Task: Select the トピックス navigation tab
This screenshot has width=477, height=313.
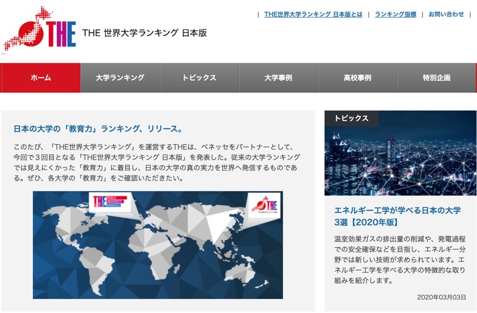Action: tap(199, 78)
